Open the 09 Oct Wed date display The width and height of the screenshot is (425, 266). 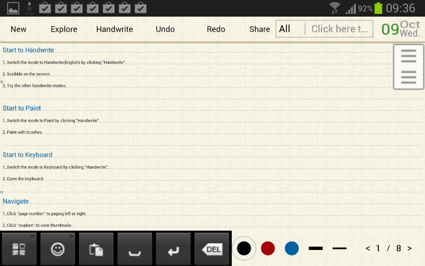(x=401, y=29)
